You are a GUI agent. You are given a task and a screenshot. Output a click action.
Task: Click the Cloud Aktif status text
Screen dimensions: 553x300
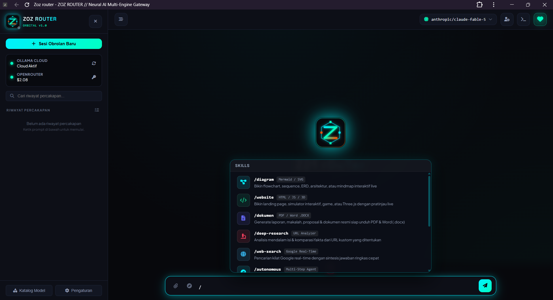point(27,66)
